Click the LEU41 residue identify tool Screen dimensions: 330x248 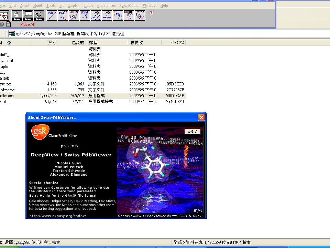85,15
